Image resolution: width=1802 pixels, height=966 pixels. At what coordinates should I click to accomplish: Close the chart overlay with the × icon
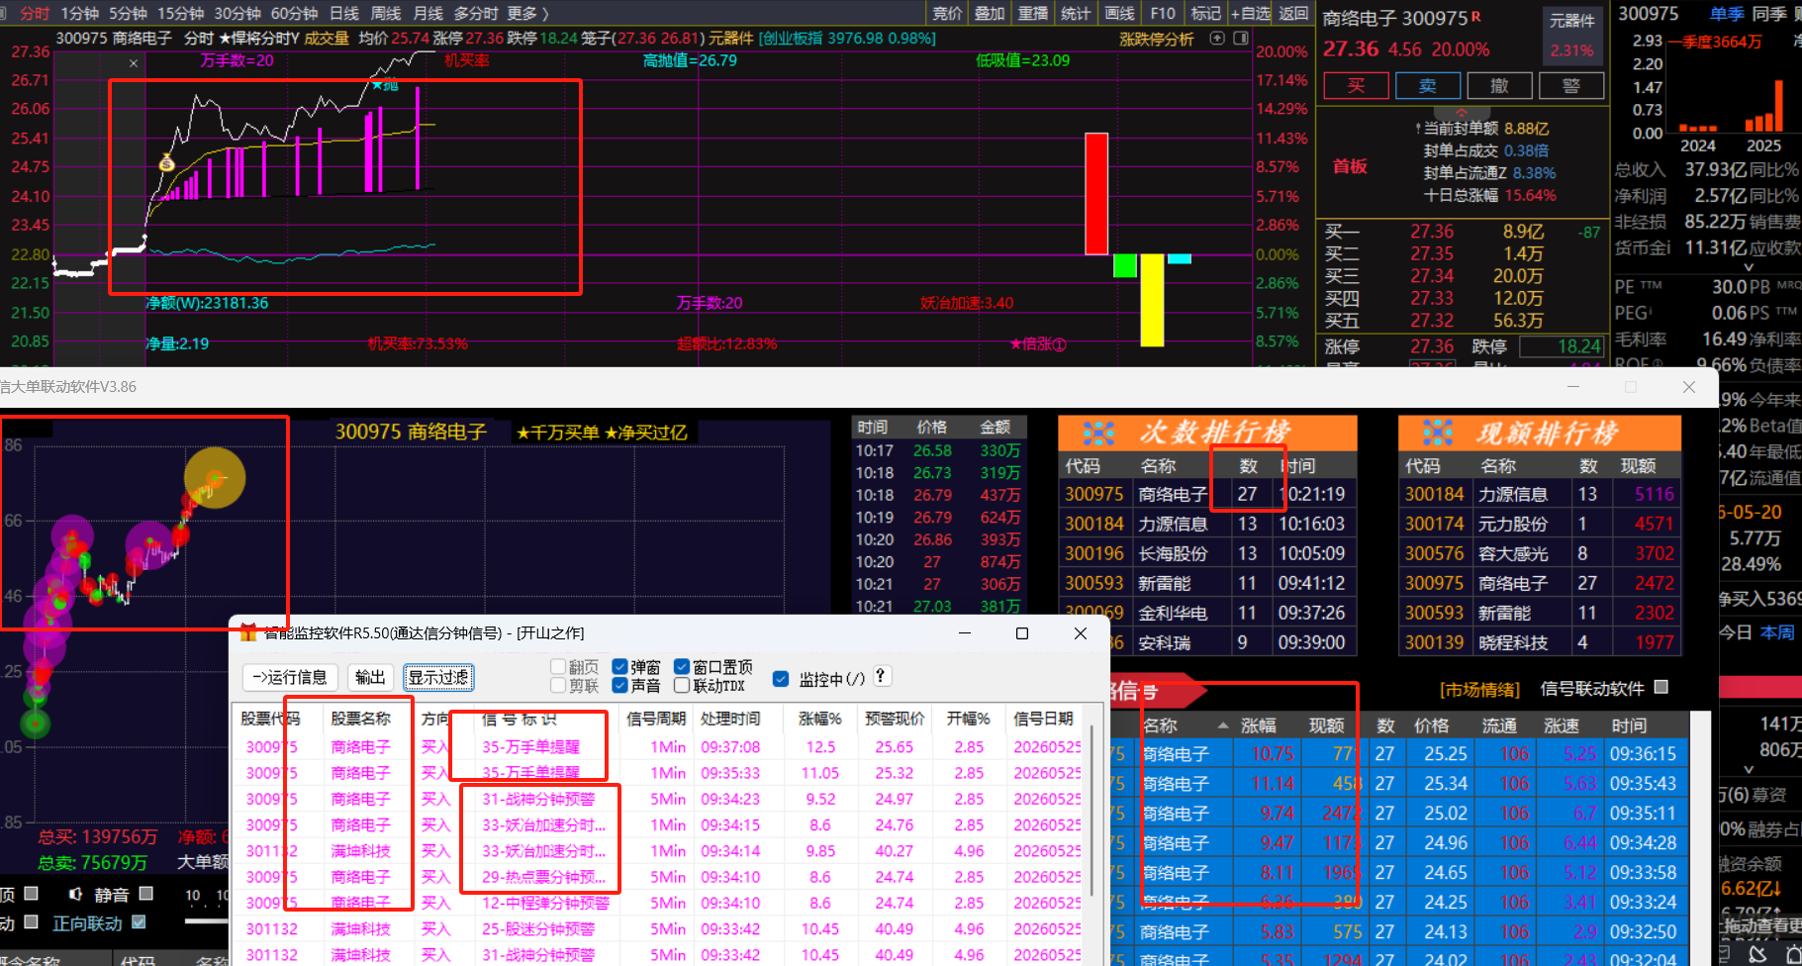click(134, 63)
